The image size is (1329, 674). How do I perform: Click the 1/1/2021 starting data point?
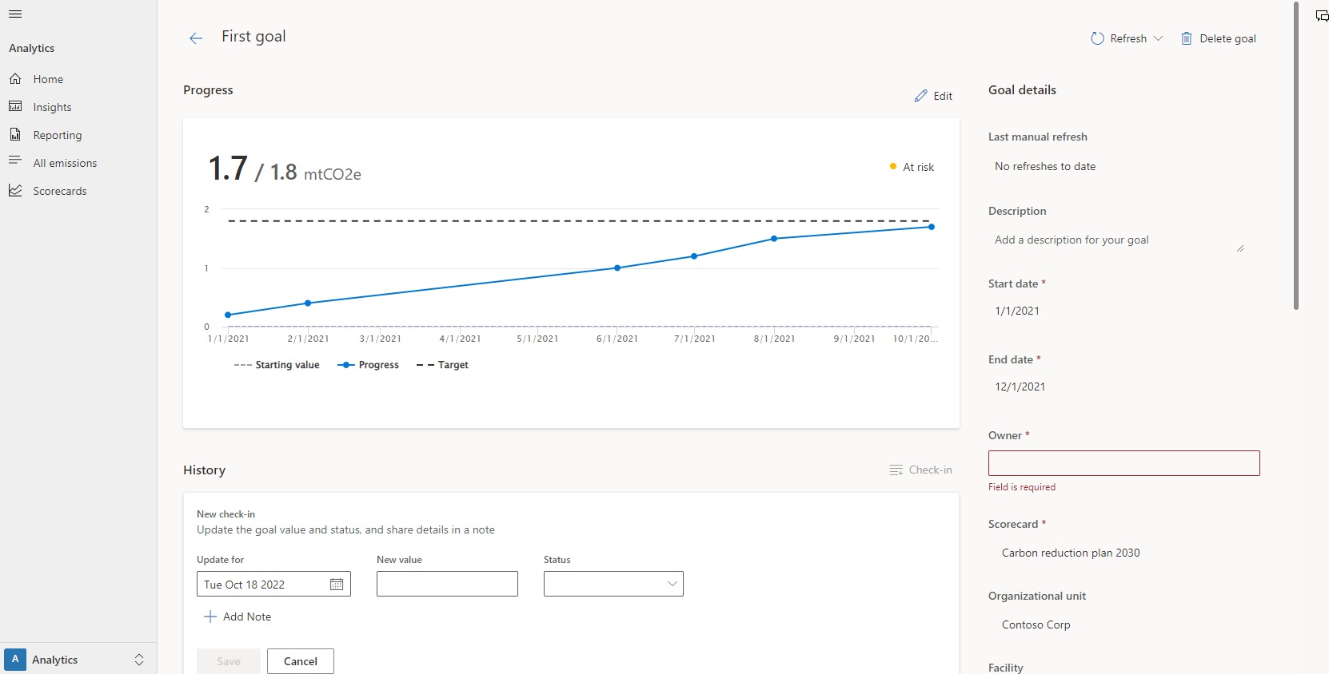coord(228,315)
